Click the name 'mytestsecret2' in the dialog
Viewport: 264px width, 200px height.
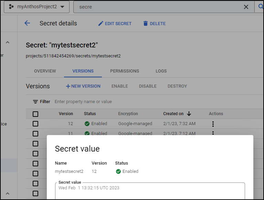[x=69, y=171]
